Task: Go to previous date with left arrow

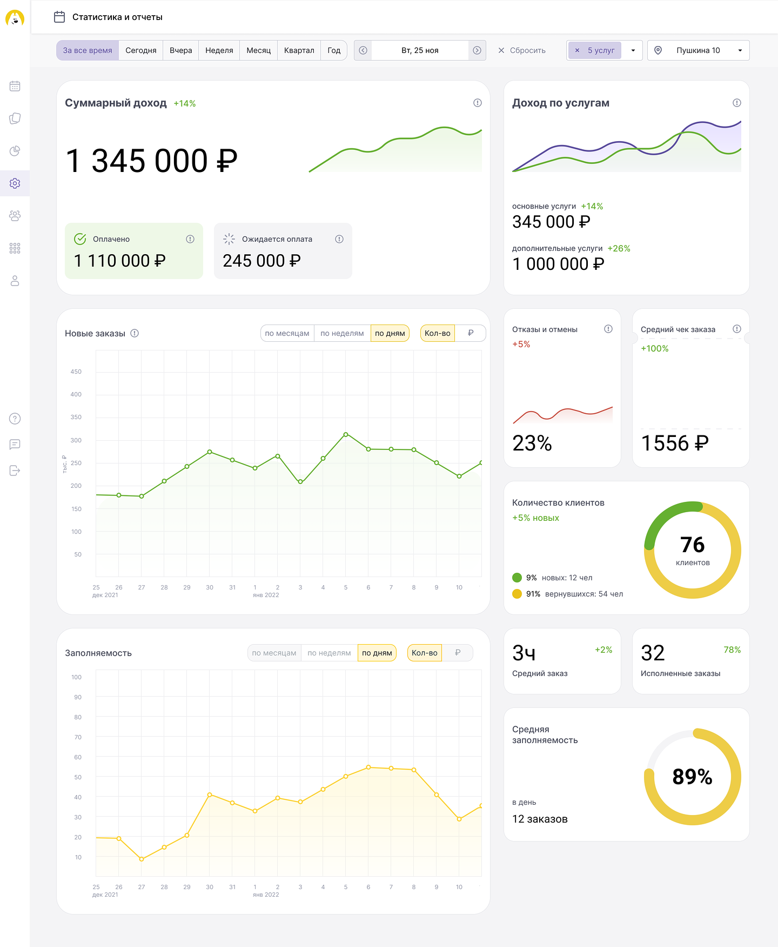Action: coord(363,50)
